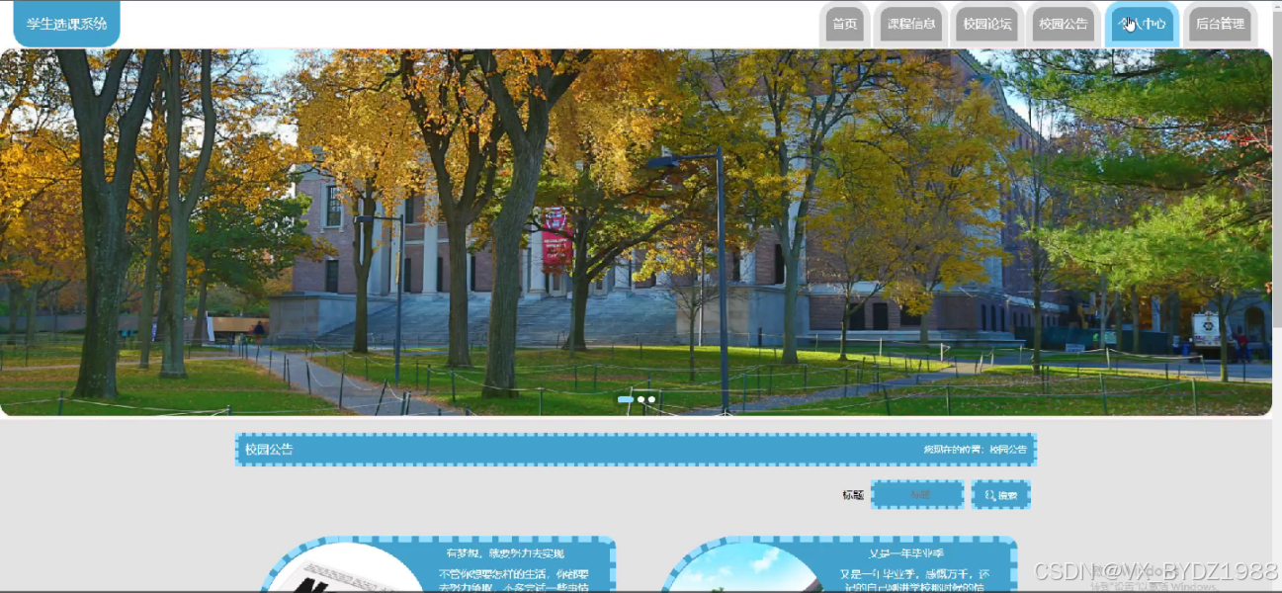Viewport: 1282px width, 593px height.
Task: Click the 搜索 search button
Action: click(1000, 495)
